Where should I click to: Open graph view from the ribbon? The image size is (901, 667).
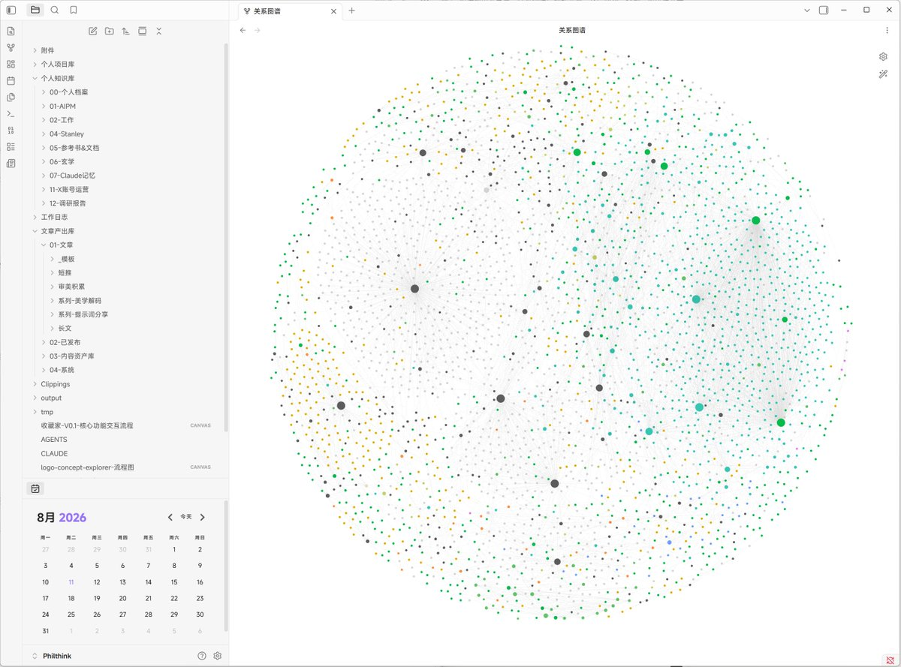click(11, 48)
